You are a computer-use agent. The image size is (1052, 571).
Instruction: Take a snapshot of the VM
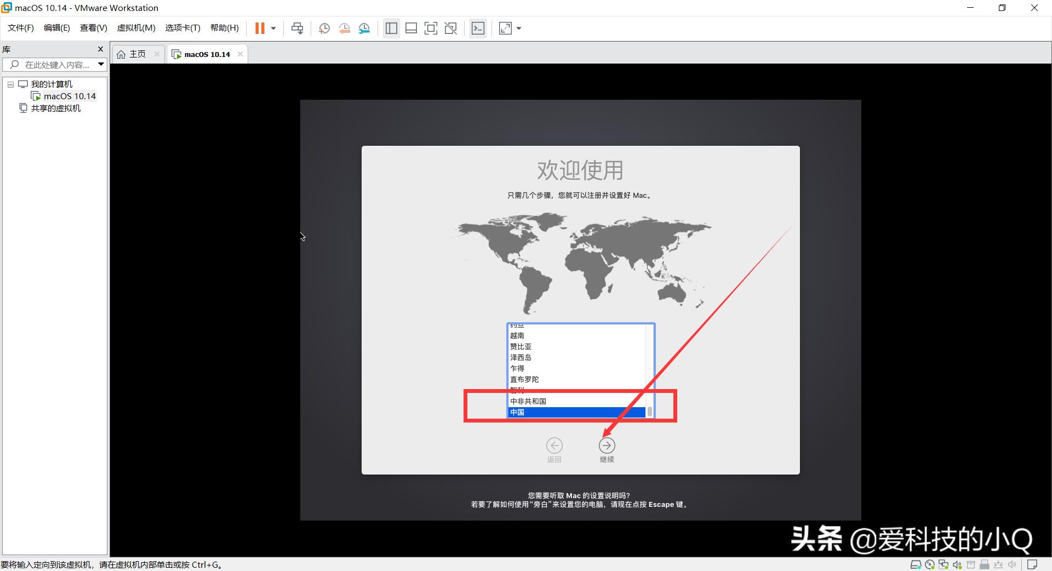pos(324,28)
